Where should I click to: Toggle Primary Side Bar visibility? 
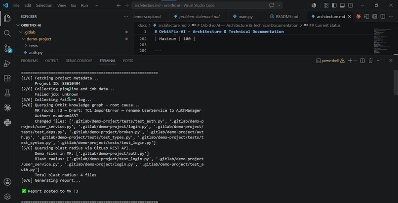(x=334, y=5)
